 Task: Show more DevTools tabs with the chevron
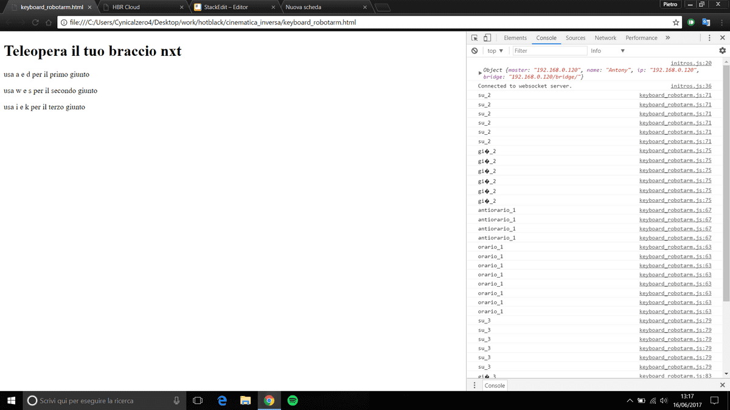[x=667, y=38]
